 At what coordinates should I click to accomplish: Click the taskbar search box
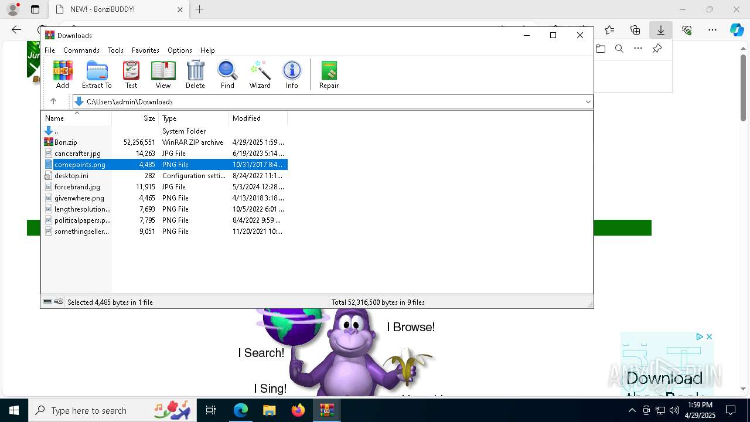click(x=112, y=410)
